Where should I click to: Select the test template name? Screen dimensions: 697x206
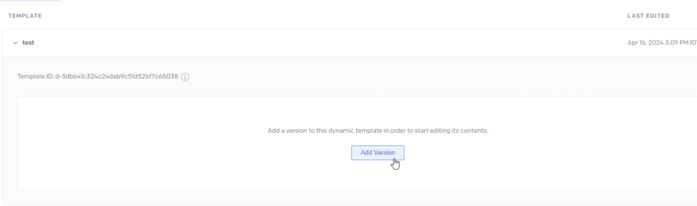click(28, 43)
